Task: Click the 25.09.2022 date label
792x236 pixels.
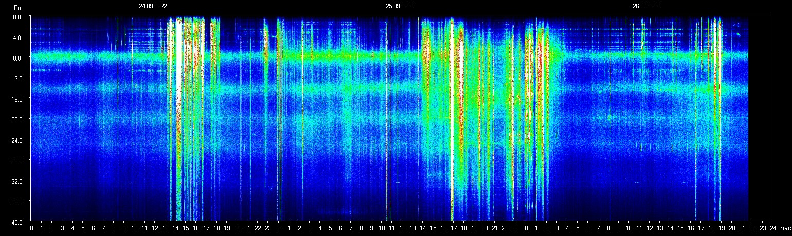Action: [x=400, y=6]
